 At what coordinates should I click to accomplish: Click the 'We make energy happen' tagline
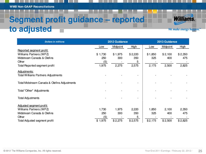[x=185, y=29]
